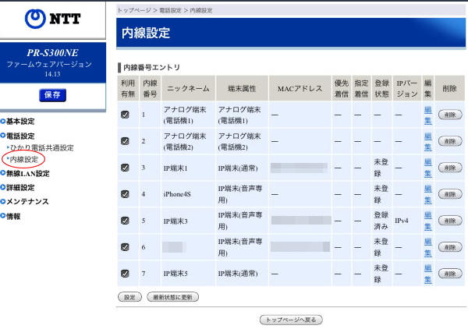Edit extension 2 via 編集 link
468x329 pixels.
click(428, 141)
